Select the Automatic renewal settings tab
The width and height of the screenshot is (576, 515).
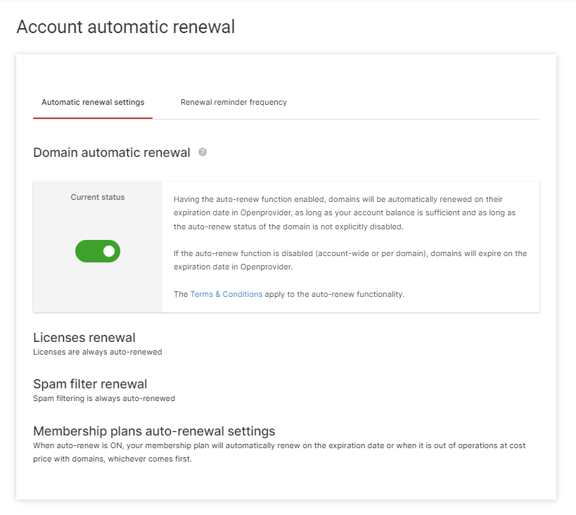(93, 102)
